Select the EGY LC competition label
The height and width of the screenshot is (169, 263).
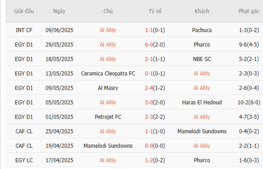24,160
